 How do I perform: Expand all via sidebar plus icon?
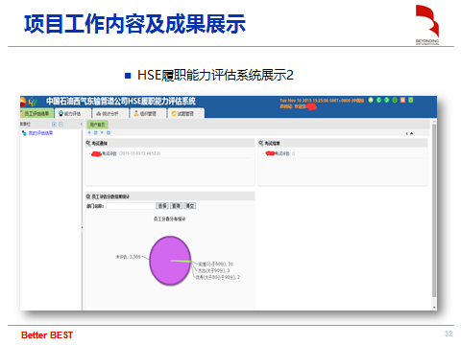point(54,125)
